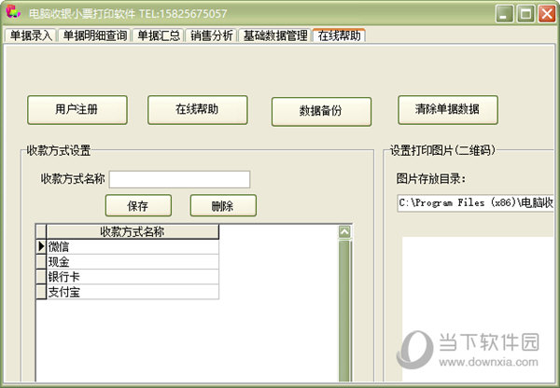Click the scroll-up arrow of payment list
This screenshot has width=560, height=388.
[344, 232]
